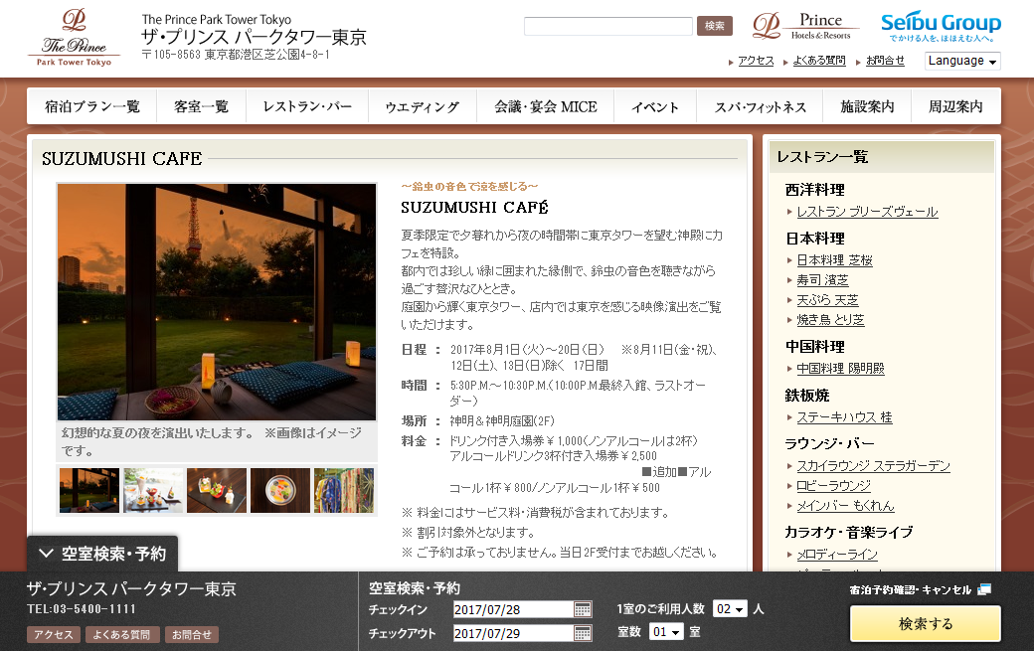
Task: Click the SUZUMUSHI CAFE page heading
Action: click(x=122, y=159)
